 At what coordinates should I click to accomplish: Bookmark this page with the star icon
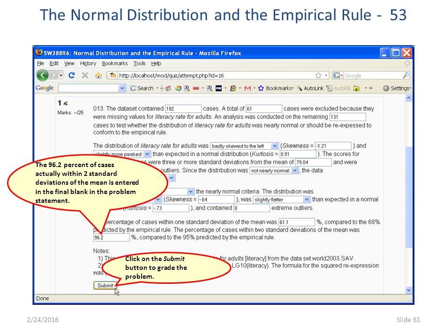(318, 75)
